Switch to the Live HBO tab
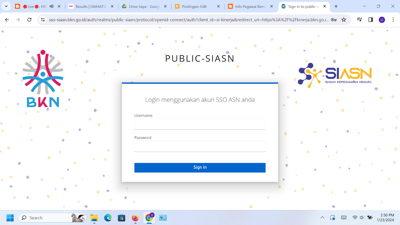Viewport: 400px width, 225px height. click(x=34, y=6)
